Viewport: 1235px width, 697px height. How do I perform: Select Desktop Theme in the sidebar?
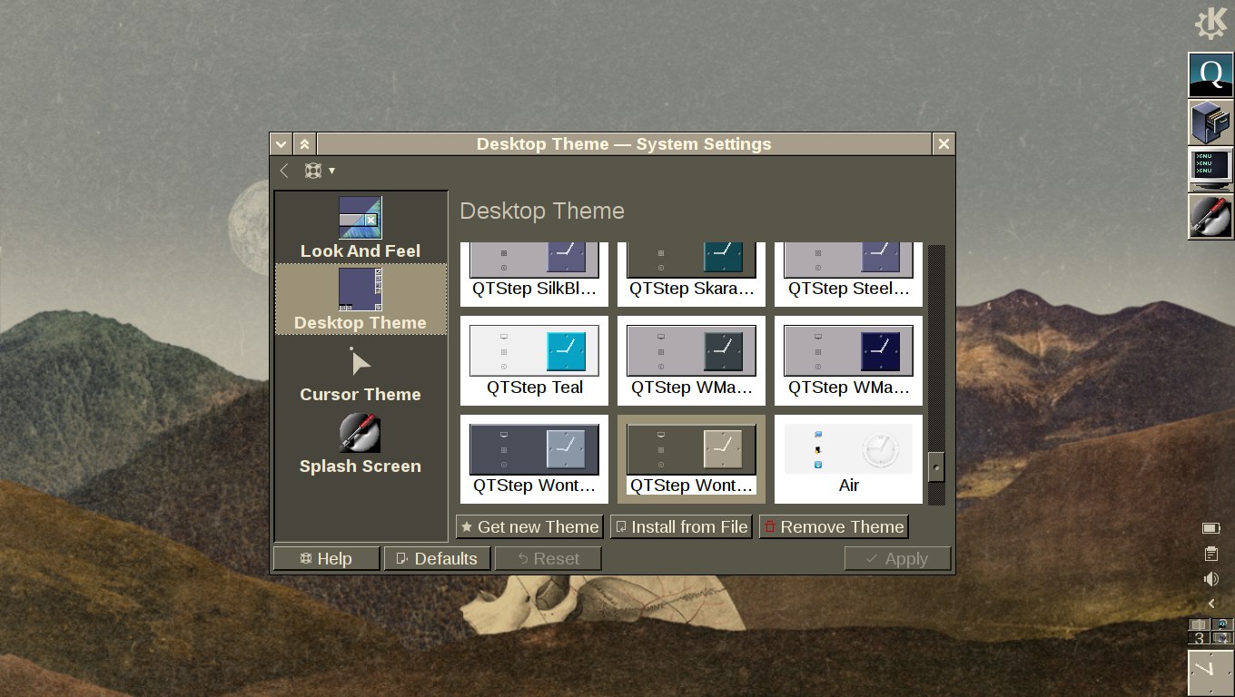[361, 299]
